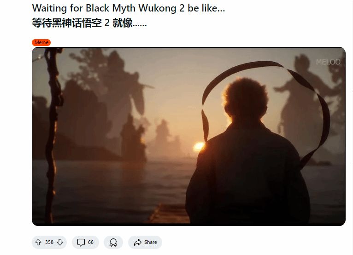The width and height of the screenshot is (353, 255).
Task: Click the MELOO watermark in the image
Action: click(328, 62)
